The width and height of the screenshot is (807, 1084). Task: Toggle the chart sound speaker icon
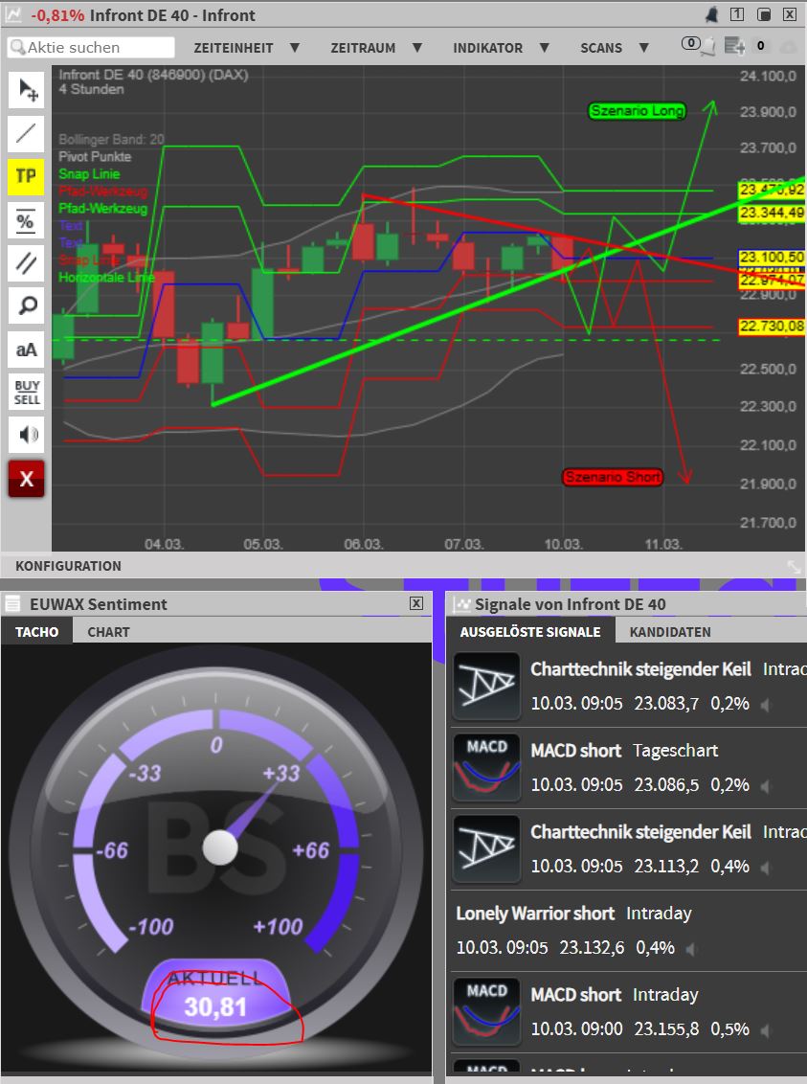[x=26, y=435]
